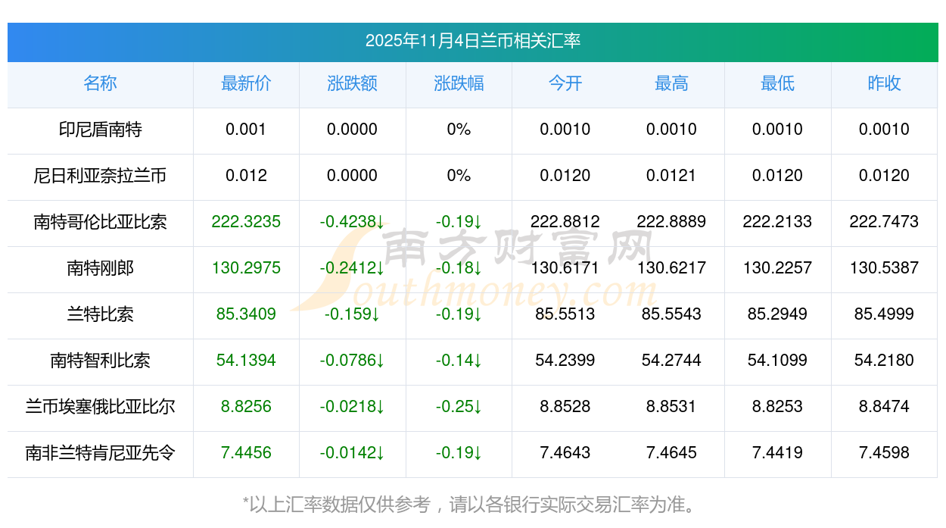Click the 2025年11月4日兰币相关汇率 title banner
Viewport: 946px width, 528px height.
pyautogui.click(x=472, y=41)
